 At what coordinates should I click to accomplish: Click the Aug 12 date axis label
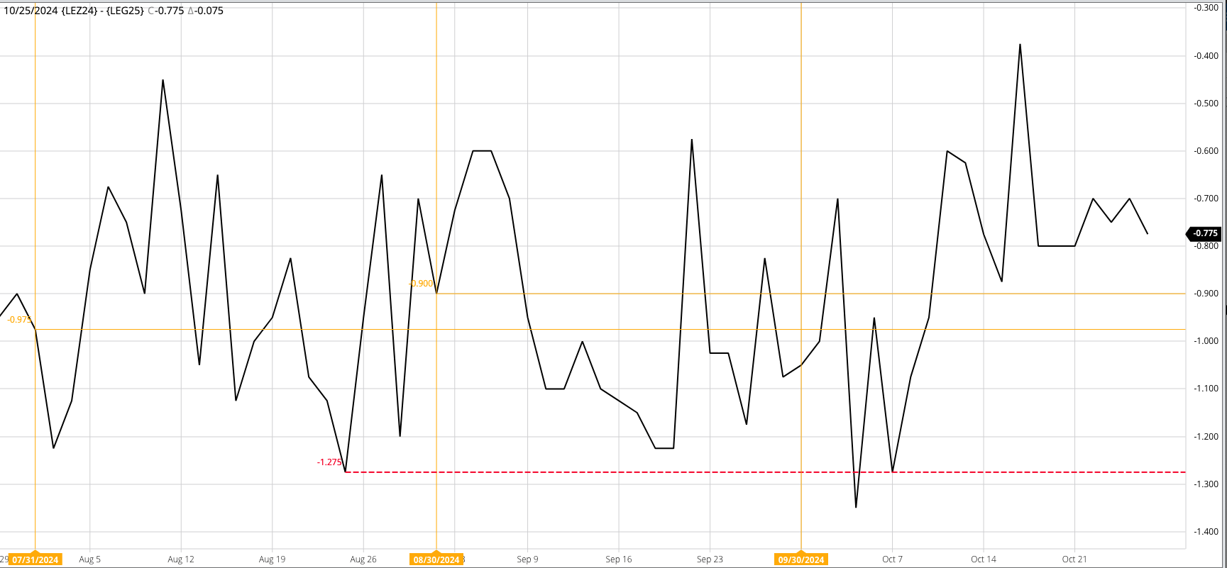pos(181,559)
